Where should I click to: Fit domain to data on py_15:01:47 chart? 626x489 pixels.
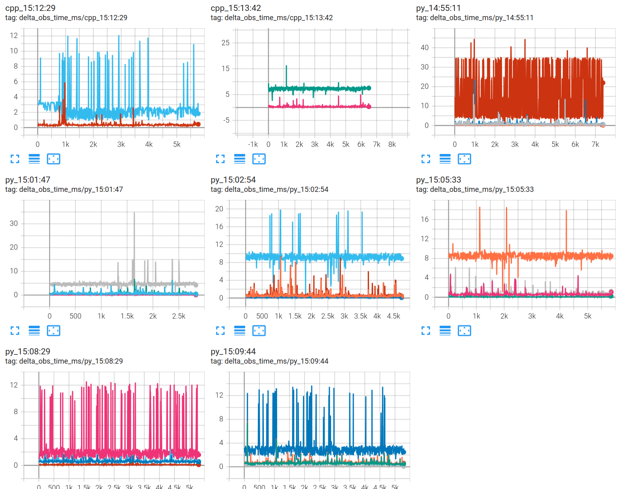pos(54,331)
